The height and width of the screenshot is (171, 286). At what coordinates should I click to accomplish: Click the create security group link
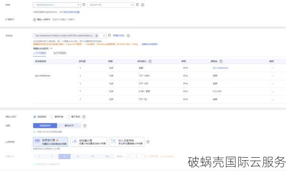pos(119,36)
